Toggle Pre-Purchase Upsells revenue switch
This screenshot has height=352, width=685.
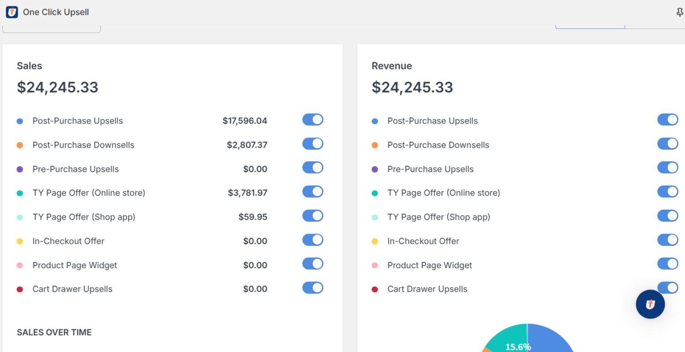pyautogui.click(x=668, y=168)
